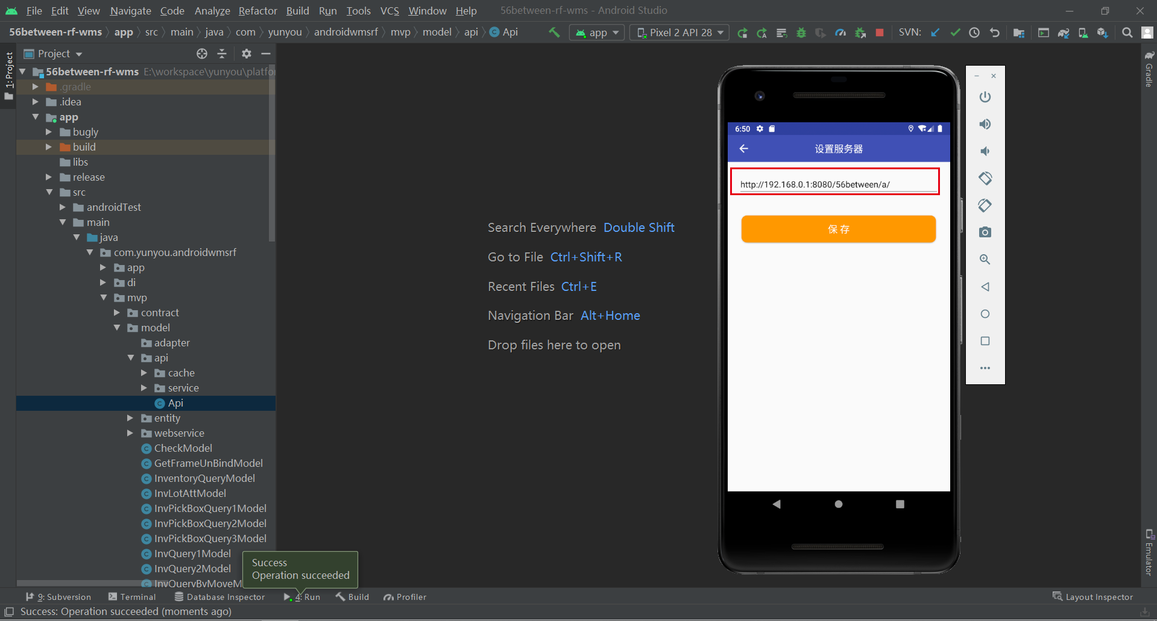The image size is (1157, 621).
Task: Open the Refactor menu
Action: pos(257,11)
